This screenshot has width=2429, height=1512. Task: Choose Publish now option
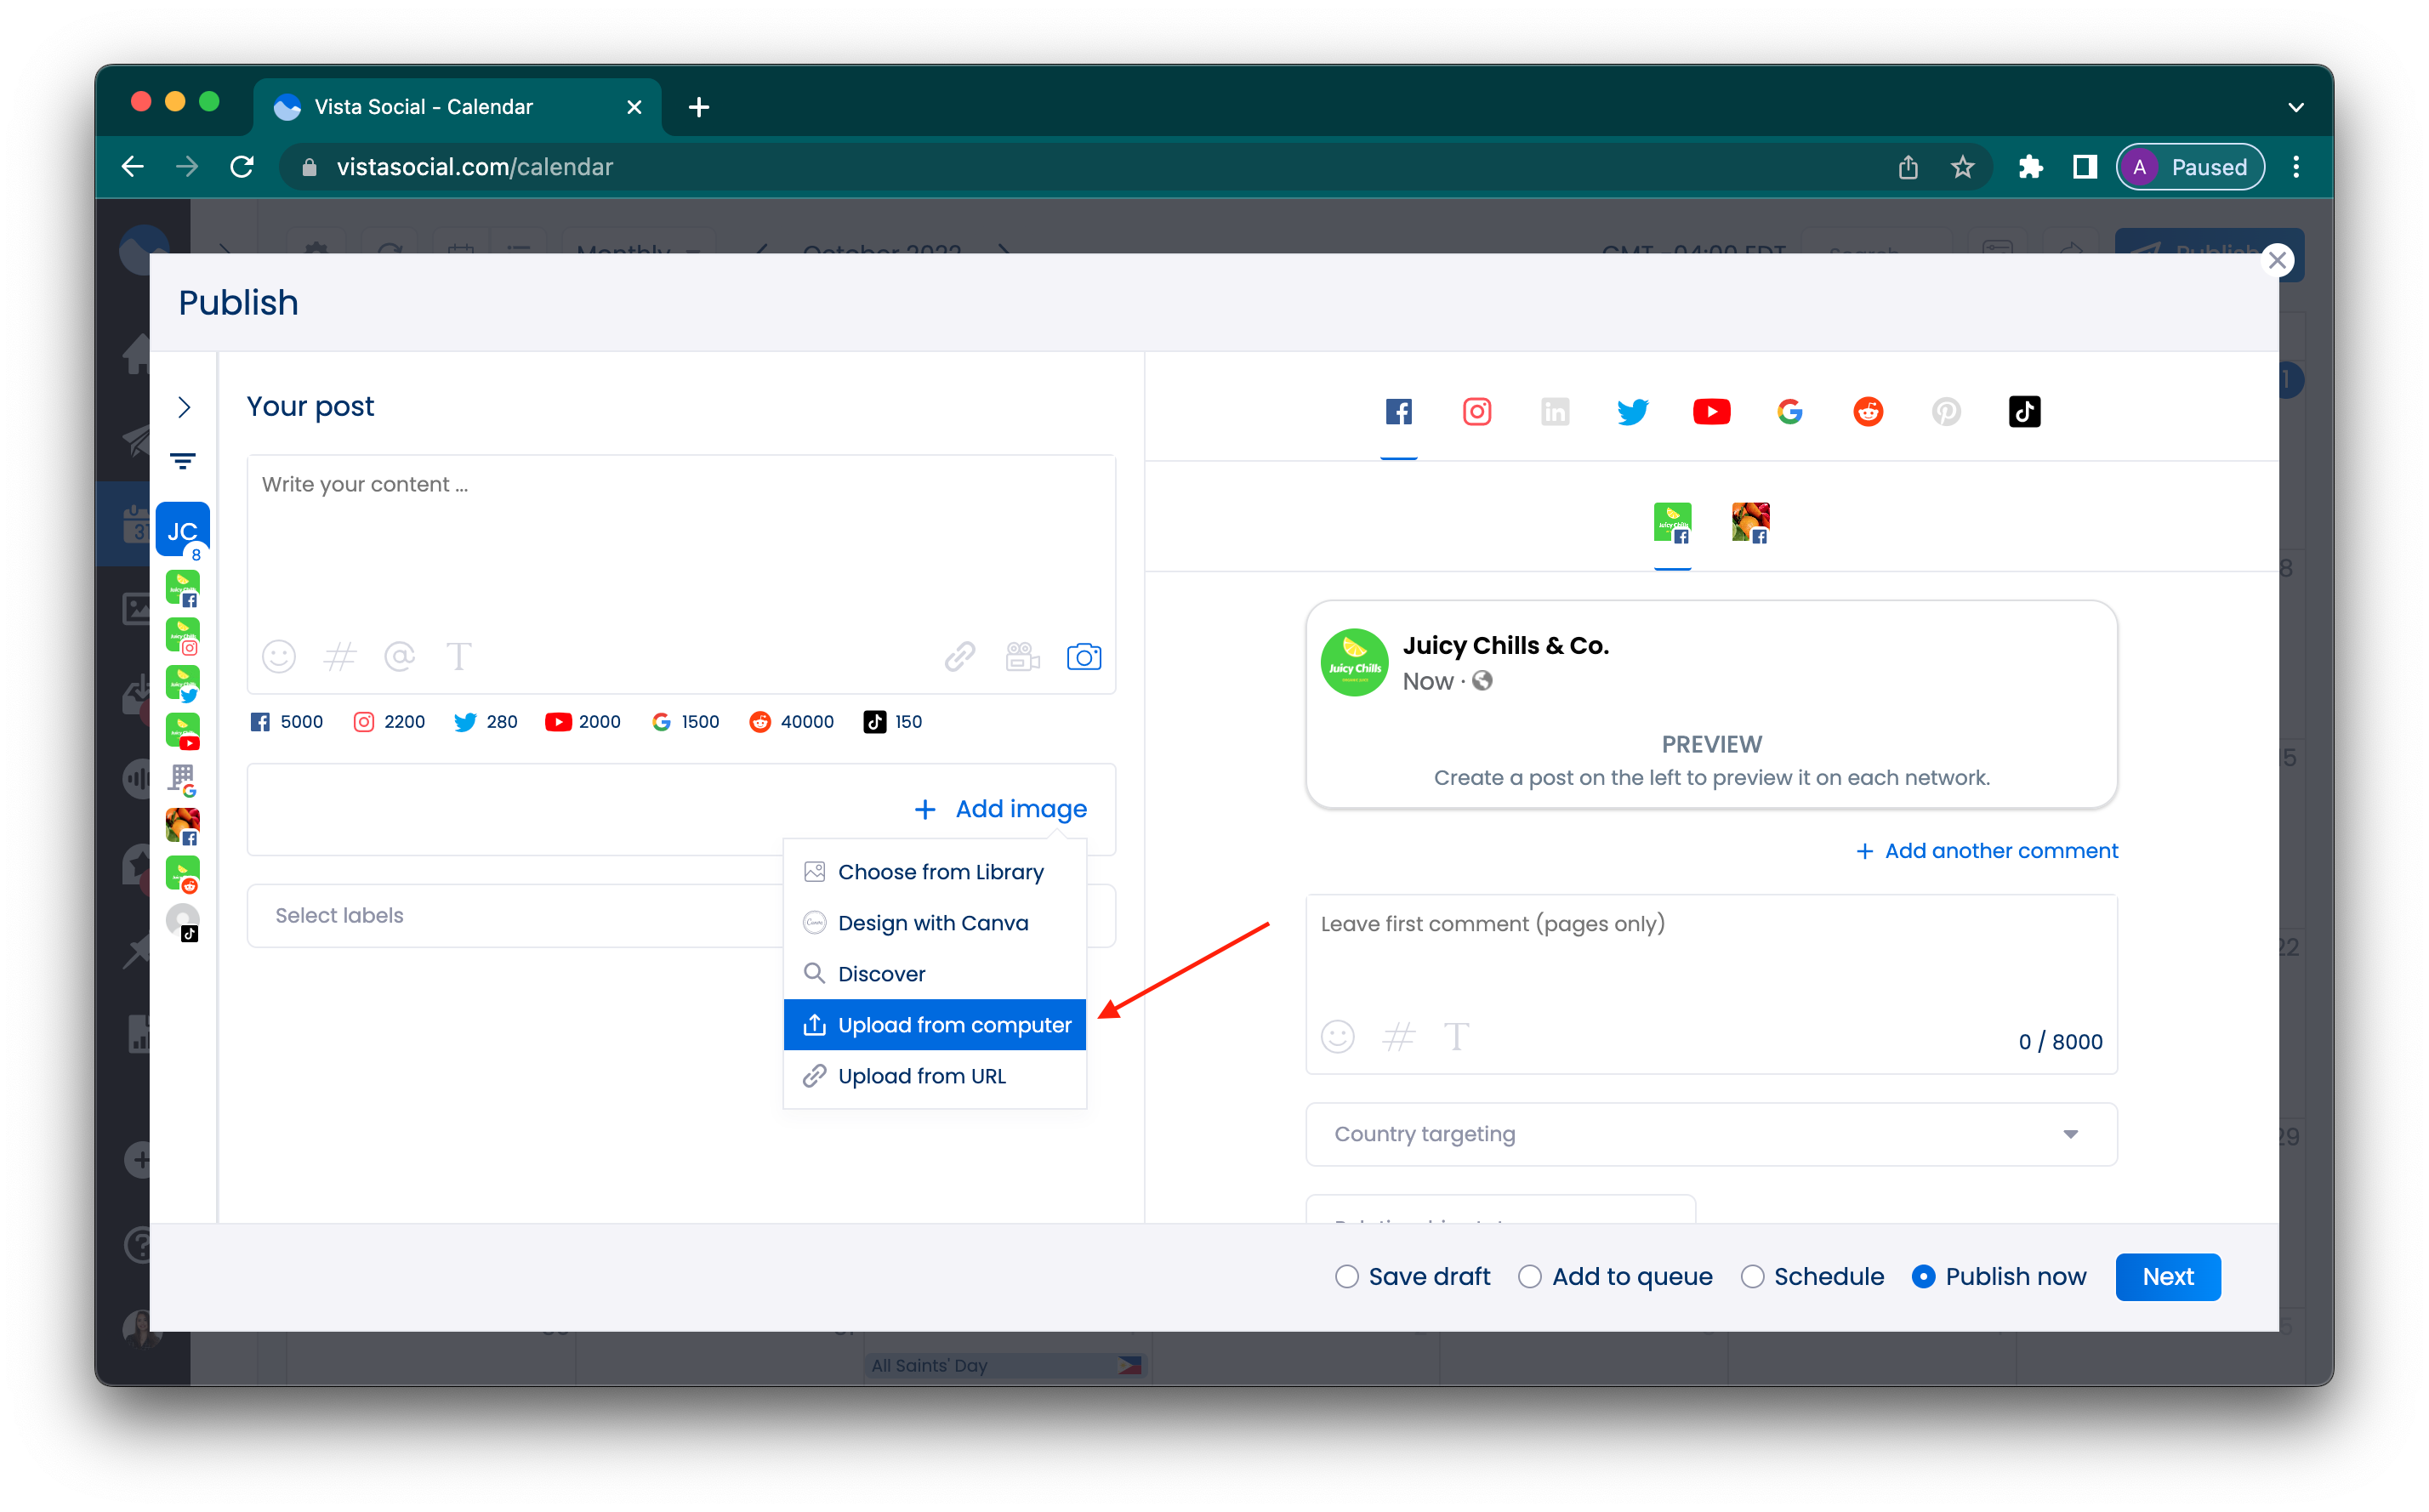(x=1999, y=1277)
